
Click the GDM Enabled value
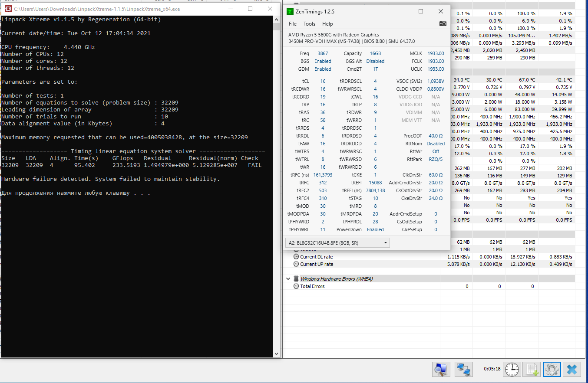pyautogui.click(x=323, y=69)
